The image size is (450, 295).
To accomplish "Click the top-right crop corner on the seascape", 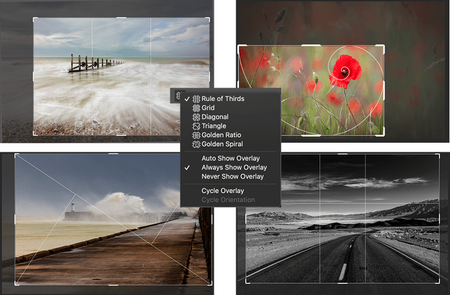I will coord(208,20).
